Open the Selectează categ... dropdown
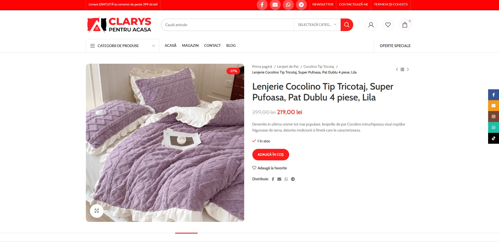499x242 pixels. [x=317, y=25]
